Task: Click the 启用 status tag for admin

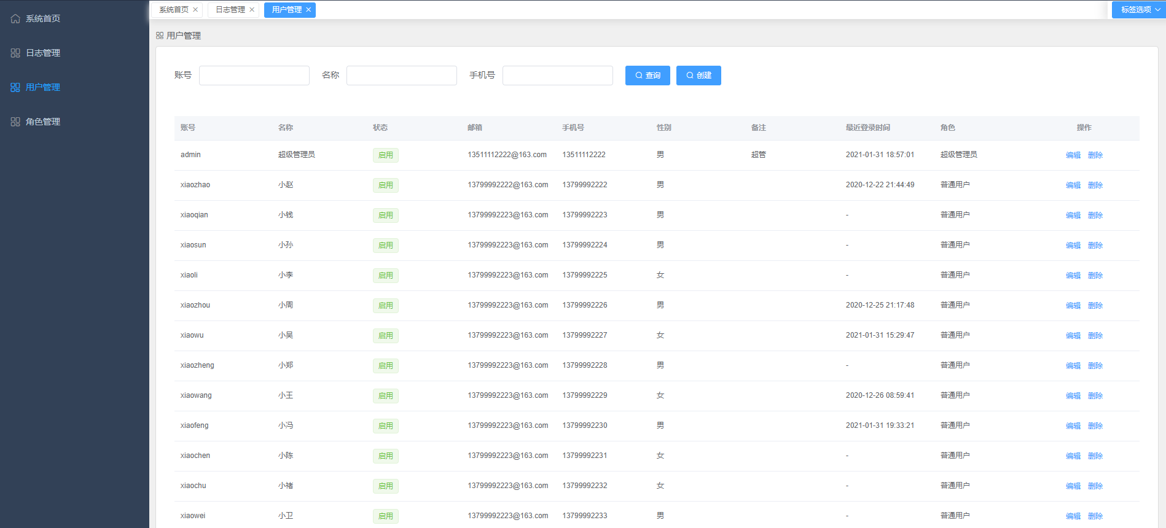Action: point(386,155)
